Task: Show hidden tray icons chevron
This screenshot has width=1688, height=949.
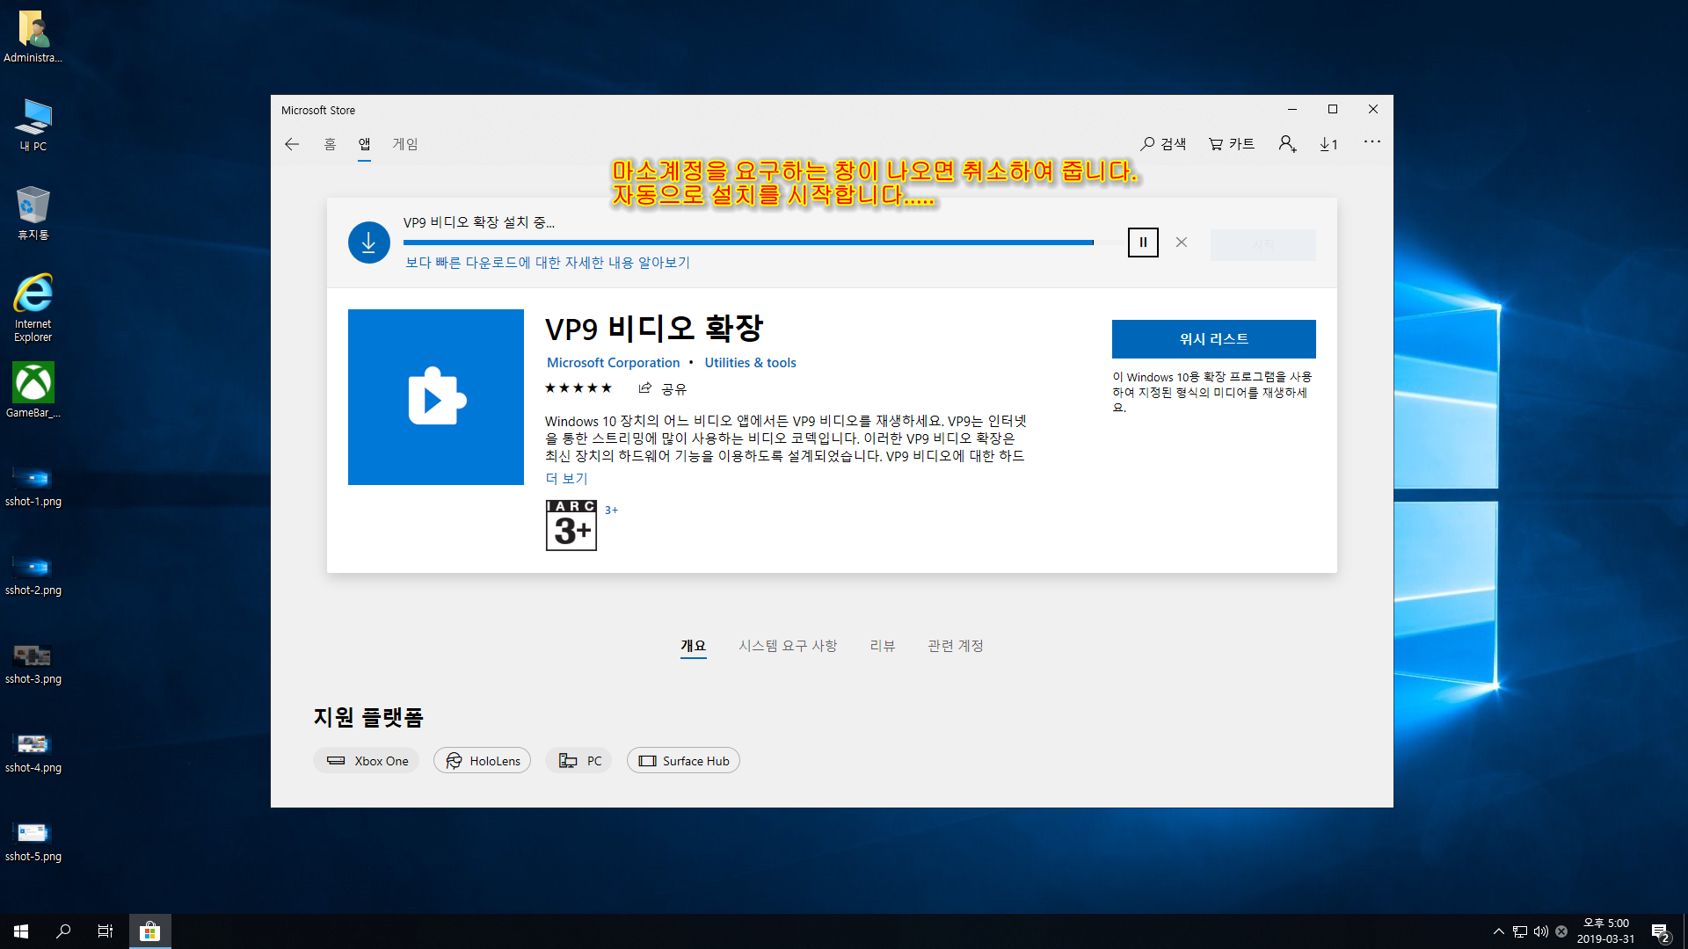Action: pos(1498,931)
